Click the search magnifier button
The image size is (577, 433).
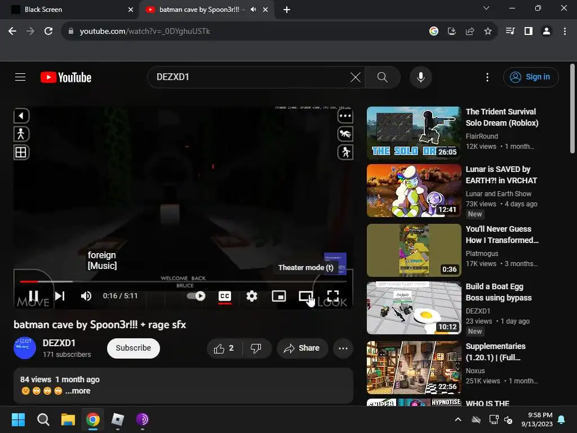point(383,77)
